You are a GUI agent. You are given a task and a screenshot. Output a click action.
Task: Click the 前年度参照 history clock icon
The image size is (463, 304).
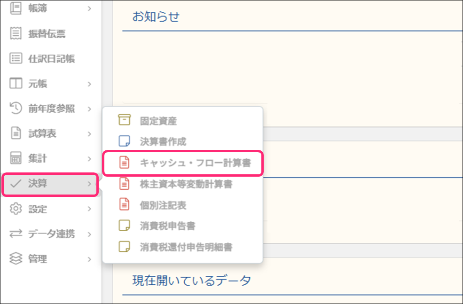[16, 109]
